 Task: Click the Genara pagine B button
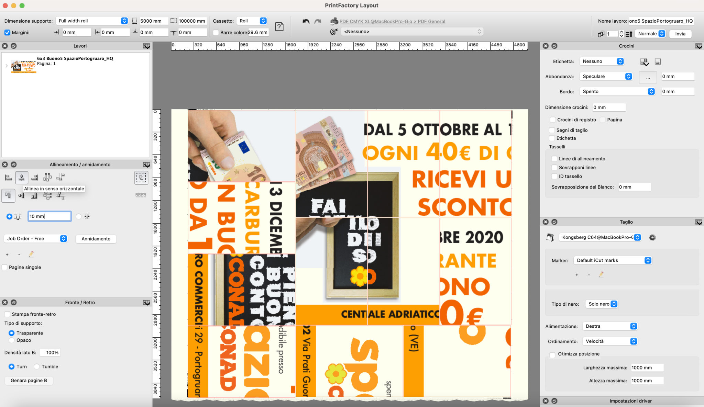coord(29,381)
